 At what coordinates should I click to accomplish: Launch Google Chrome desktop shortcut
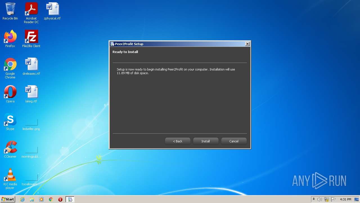click(x=10, y=68)
